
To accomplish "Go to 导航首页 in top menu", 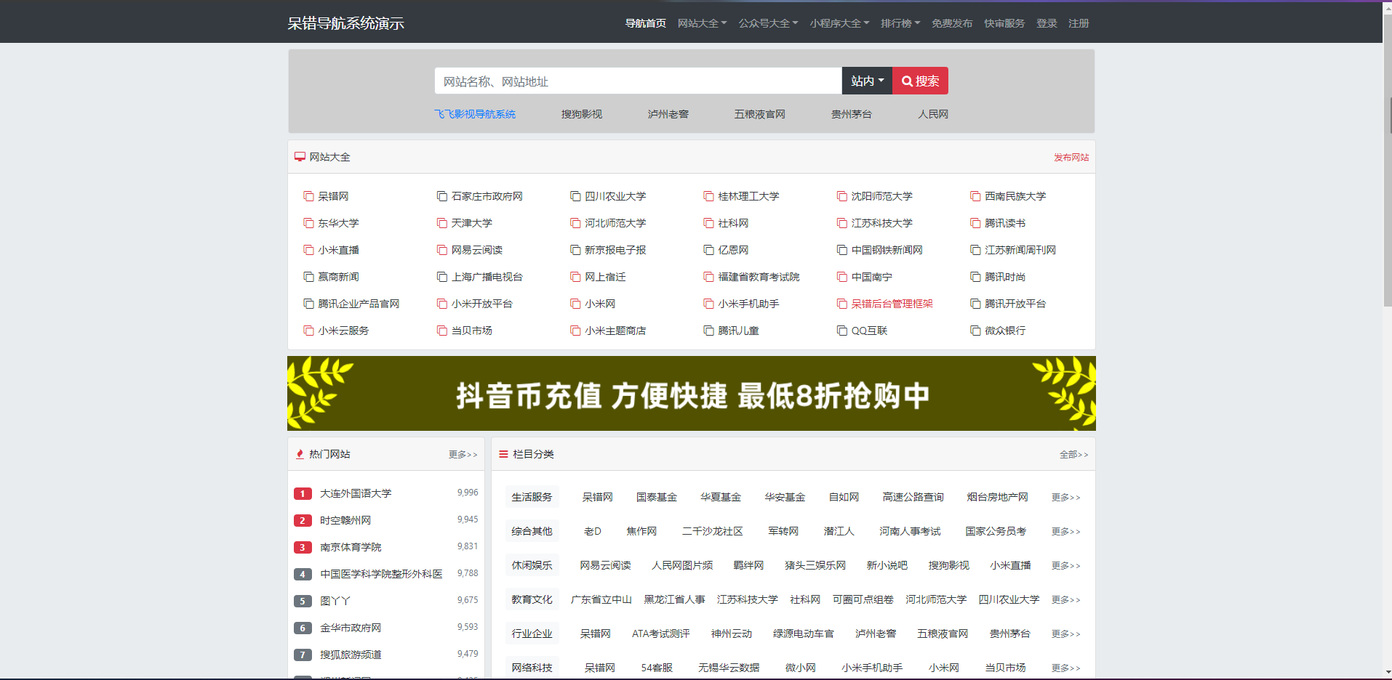I will (x=646, y=23).
